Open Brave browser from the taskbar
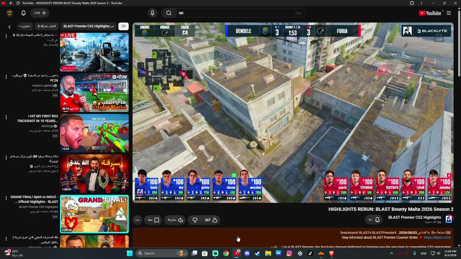Viewport: 461px width, 259px height. 332,253
